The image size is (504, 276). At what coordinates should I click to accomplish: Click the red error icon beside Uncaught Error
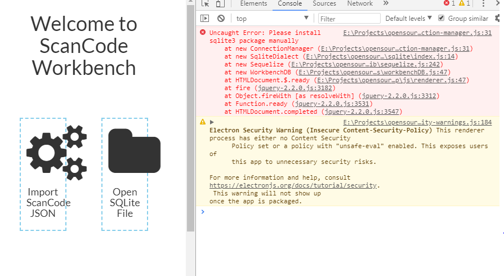[203, 32]
